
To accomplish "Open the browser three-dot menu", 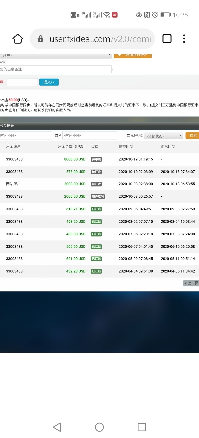I will pos(184,39).
